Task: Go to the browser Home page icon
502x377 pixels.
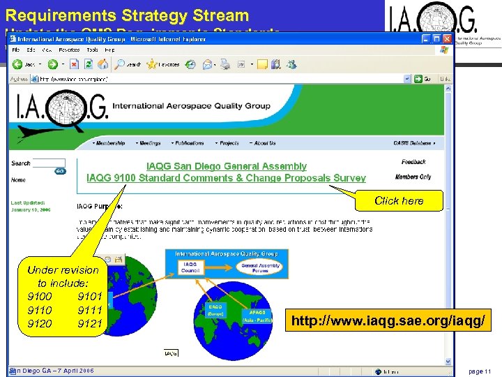Action: pos(102,64)
